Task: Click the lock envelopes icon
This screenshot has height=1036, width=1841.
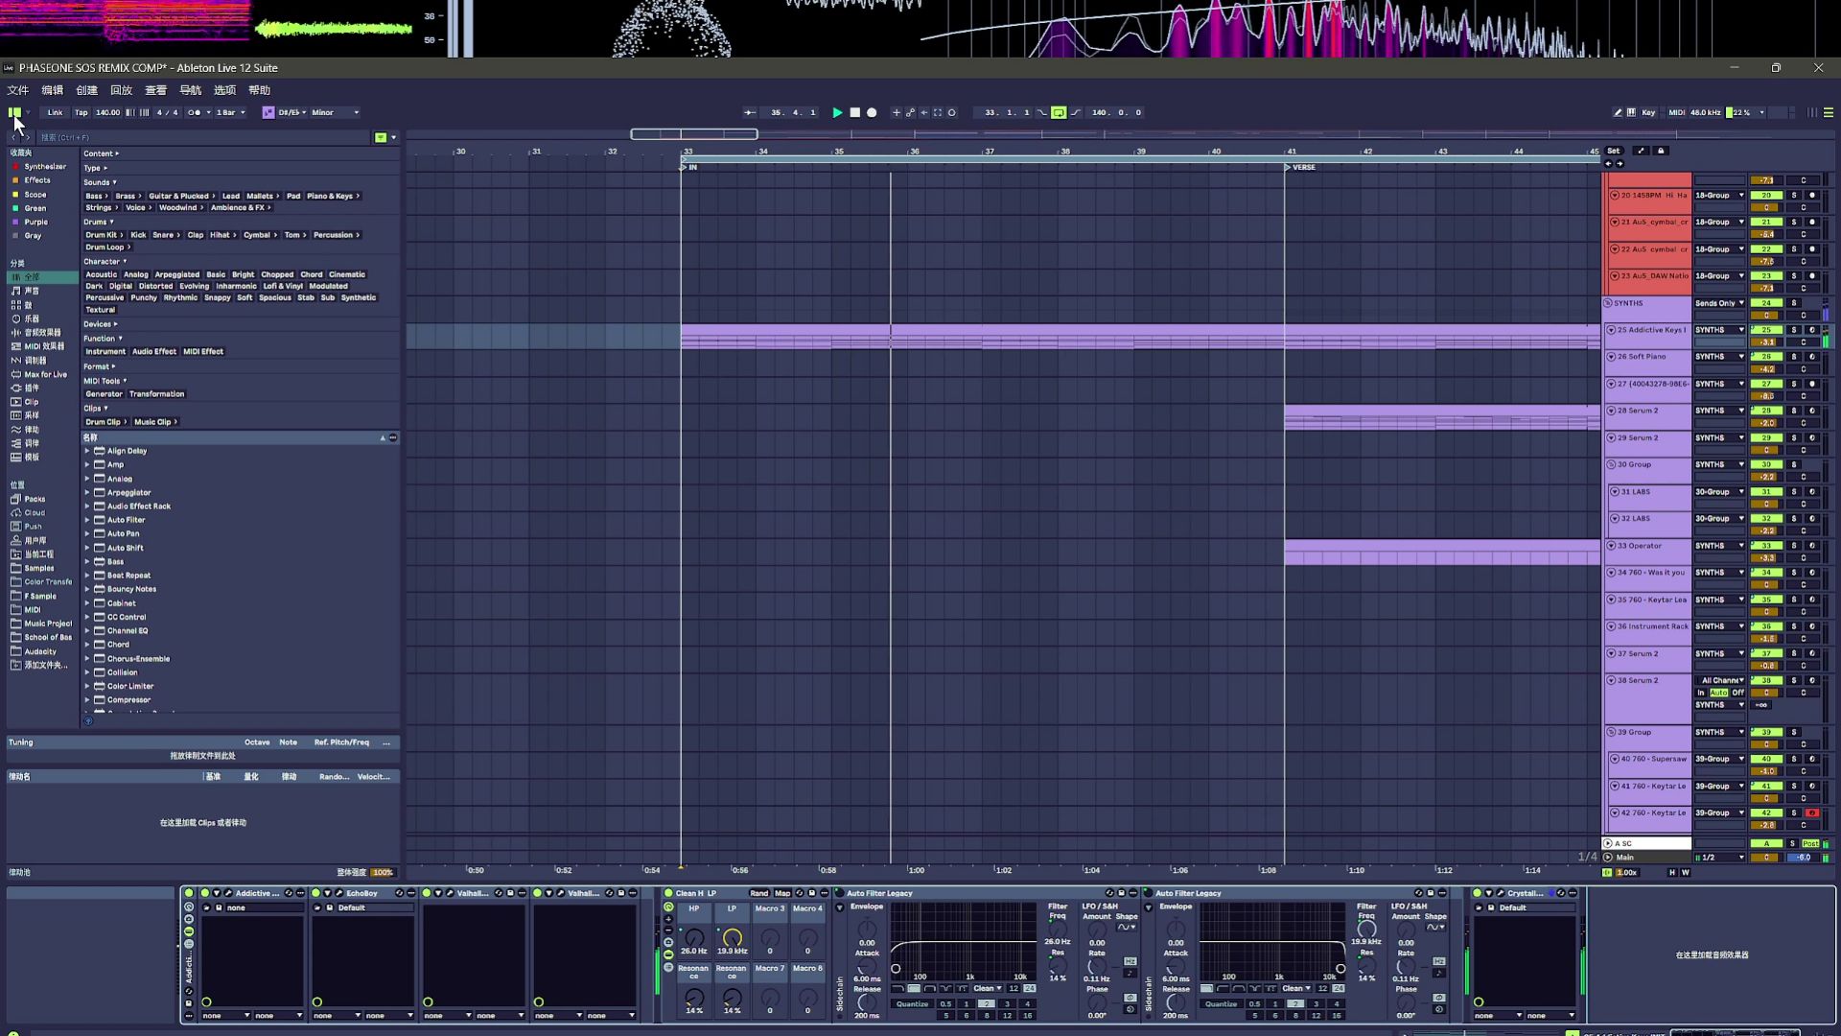Action: click(x=1662, y=151)
